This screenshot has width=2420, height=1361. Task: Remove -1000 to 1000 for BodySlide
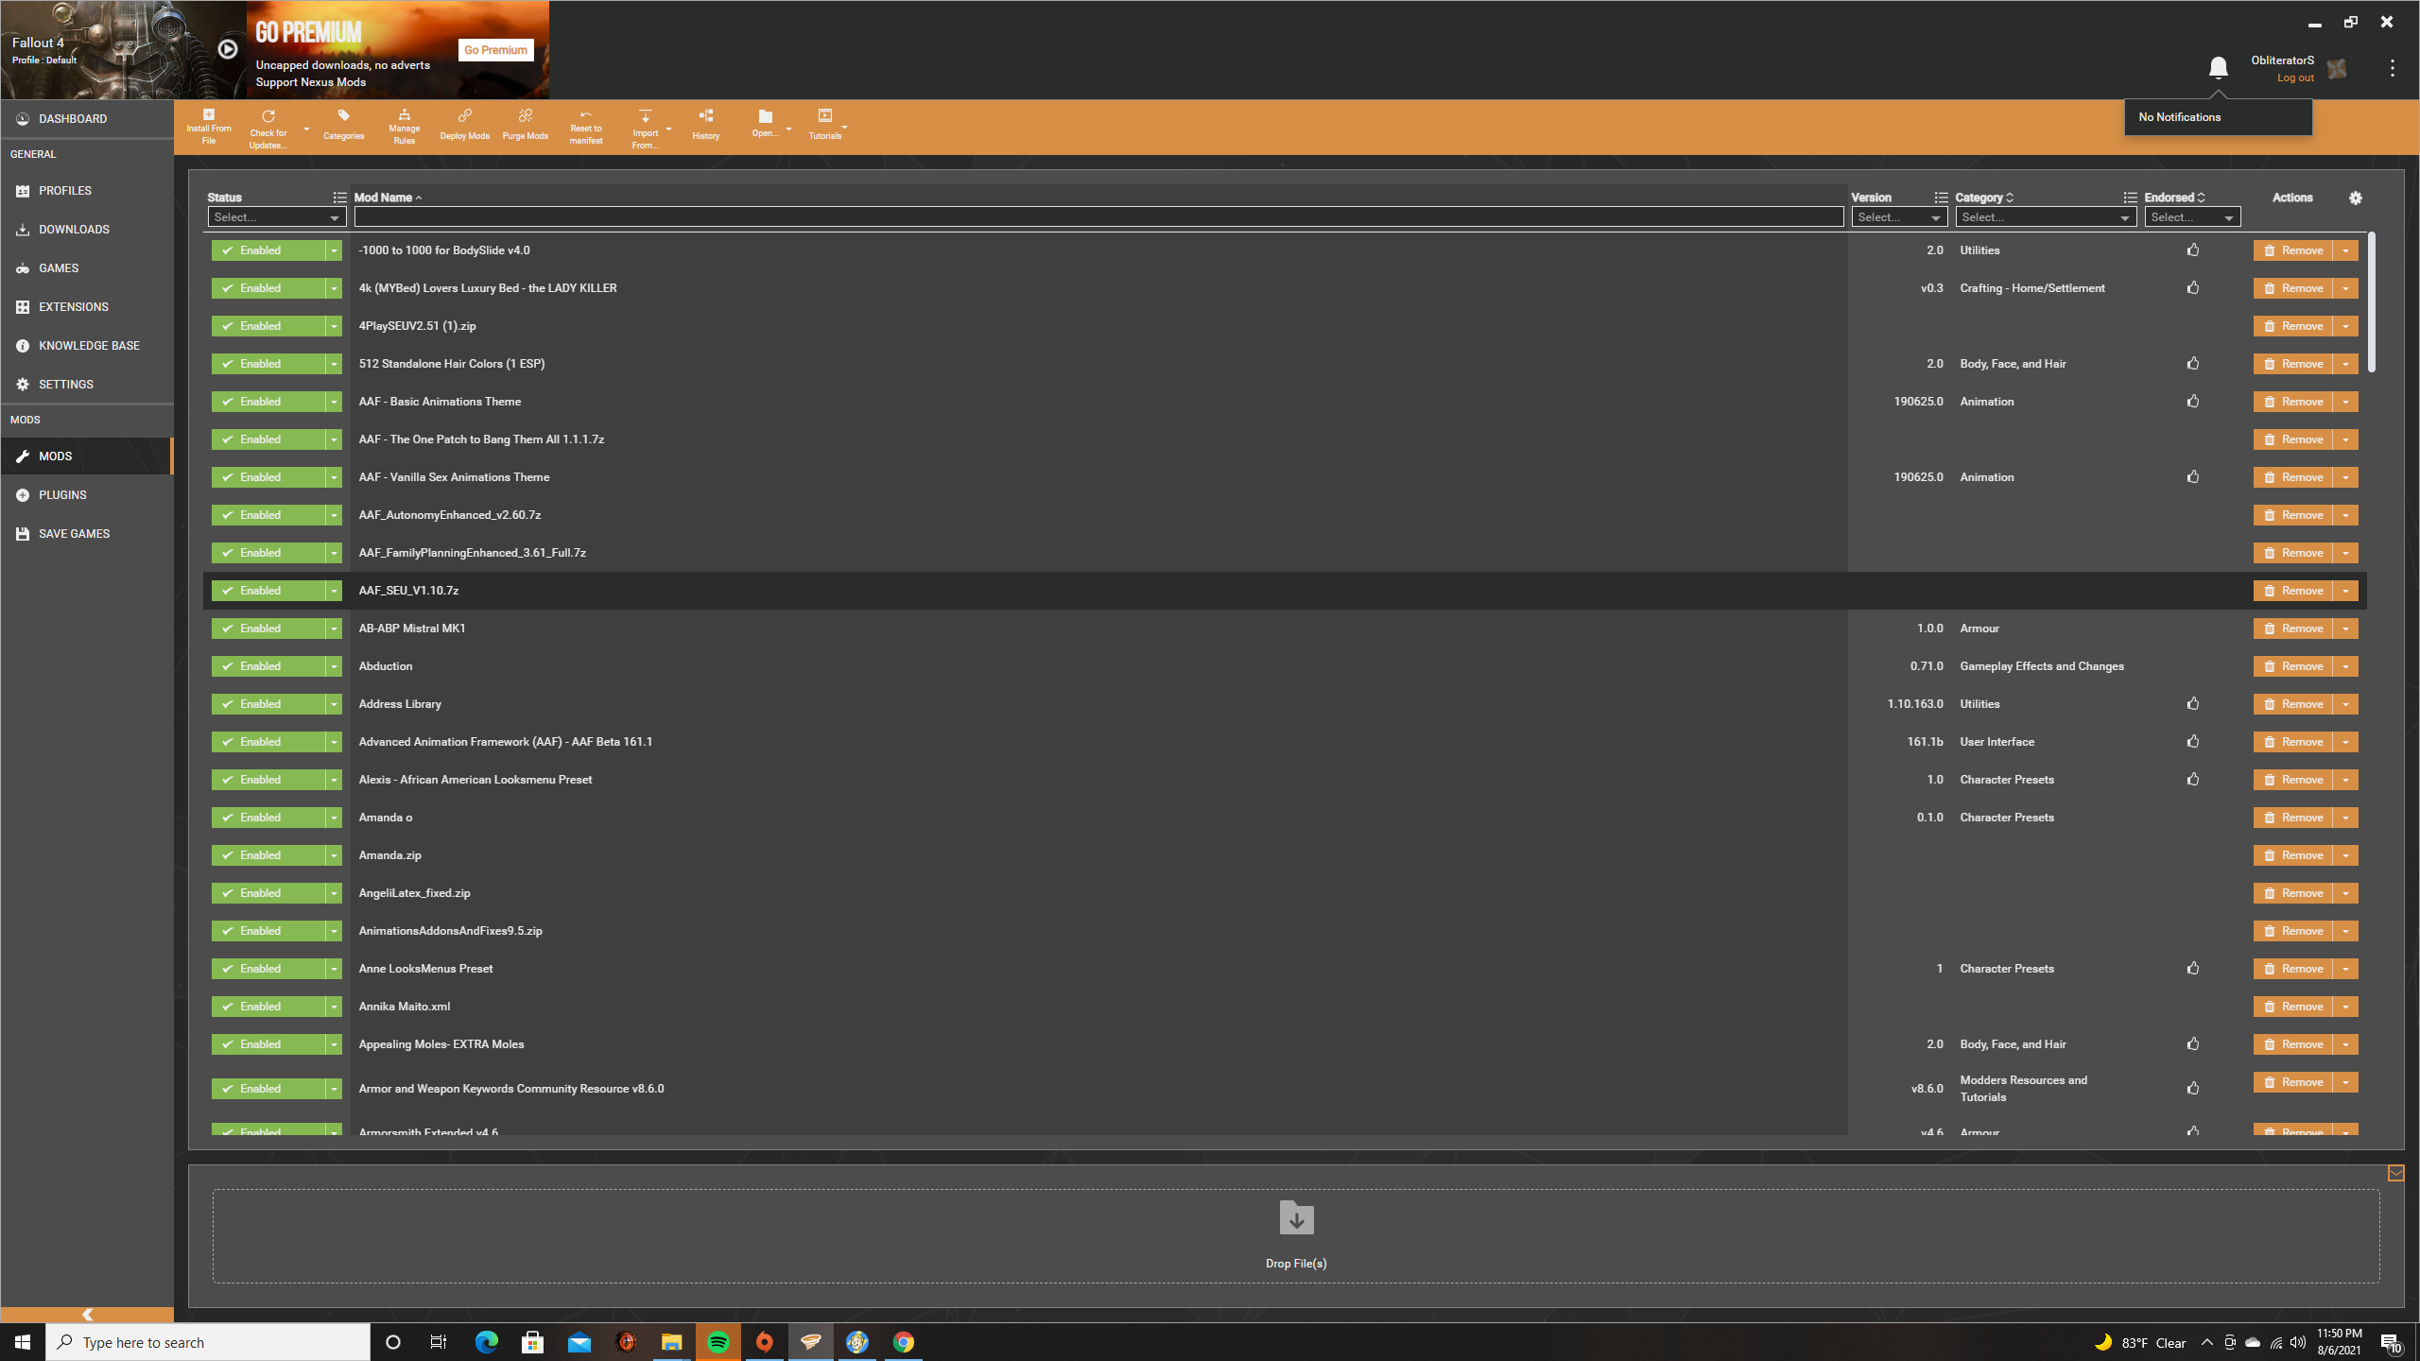pos(2293,250)
